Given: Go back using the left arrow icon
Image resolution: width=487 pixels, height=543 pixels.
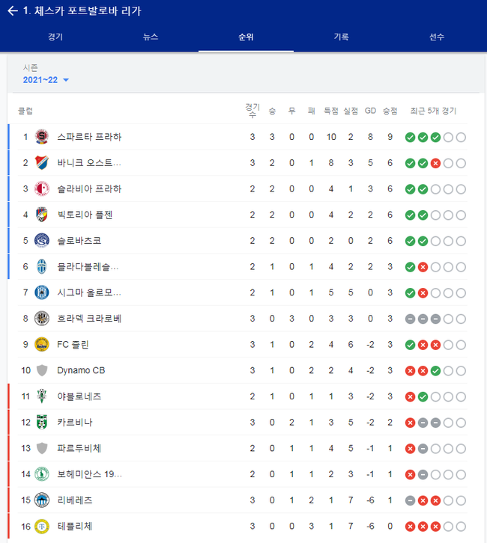Looking at the screenshot, I should click(13, 10).
